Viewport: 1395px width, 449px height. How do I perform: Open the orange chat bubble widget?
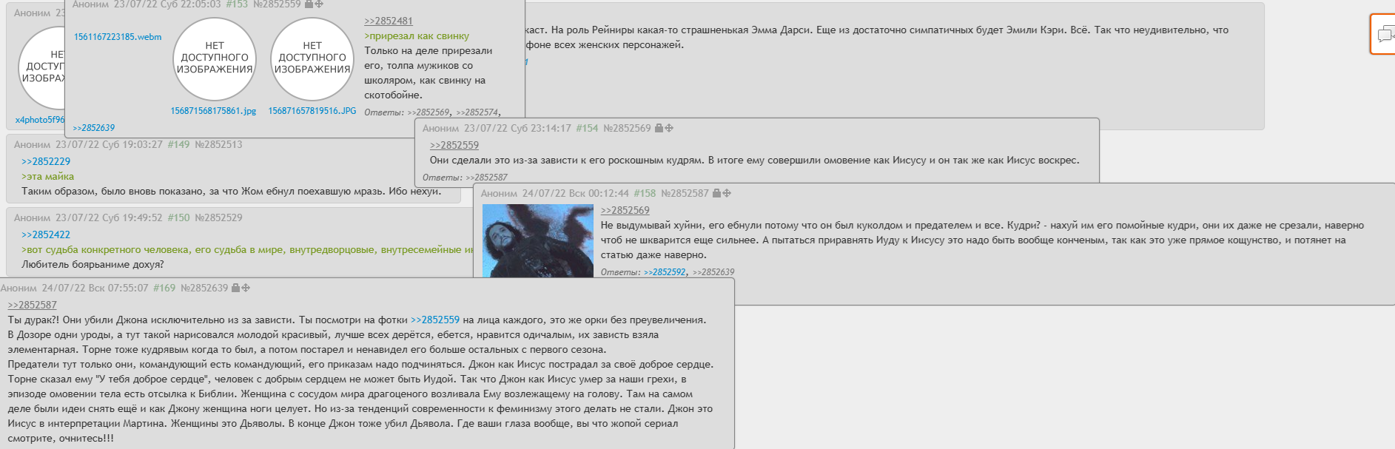pos(1383,34)
